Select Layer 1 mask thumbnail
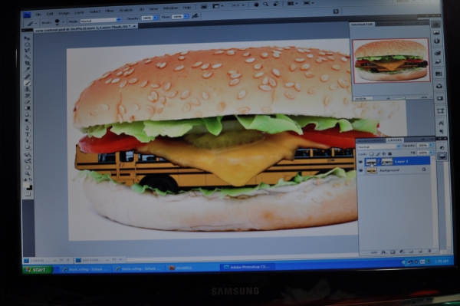 pos(387,161)
